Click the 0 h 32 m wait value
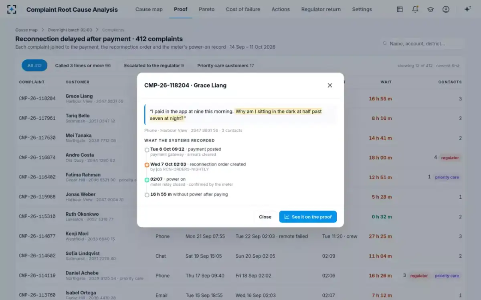 [382, 217]
